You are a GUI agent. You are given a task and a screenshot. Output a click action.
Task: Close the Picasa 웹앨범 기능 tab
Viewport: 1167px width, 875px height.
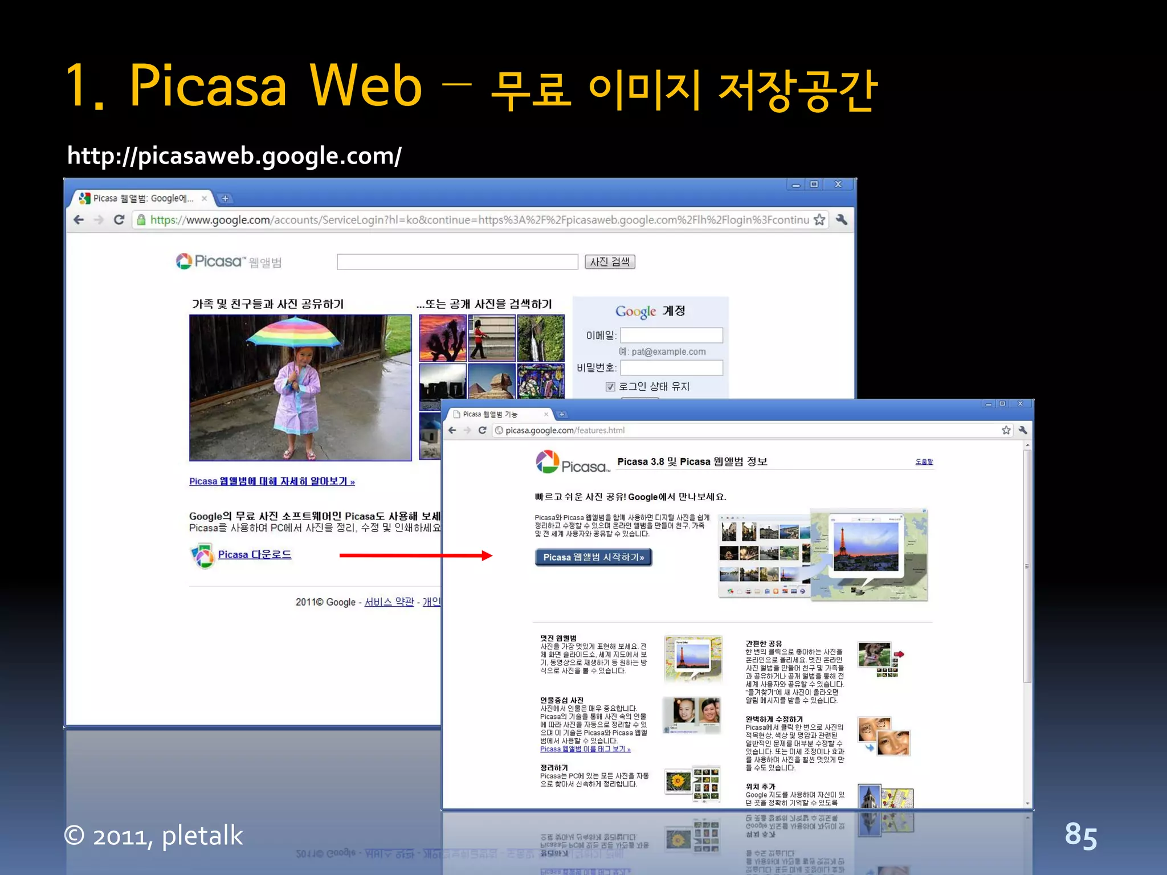tap(546, 414)
